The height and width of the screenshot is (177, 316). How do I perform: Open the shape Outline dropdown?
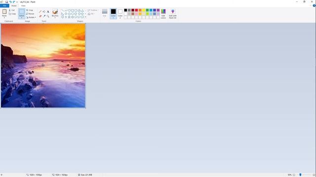click(x=93, y=10)
